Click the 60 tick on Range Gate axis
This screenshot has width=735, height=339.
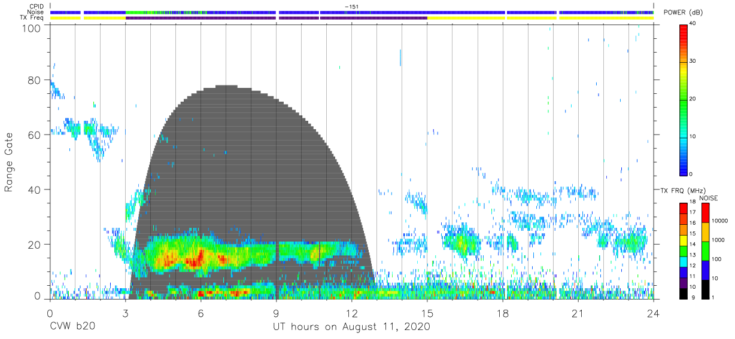(x=35, y=135)
